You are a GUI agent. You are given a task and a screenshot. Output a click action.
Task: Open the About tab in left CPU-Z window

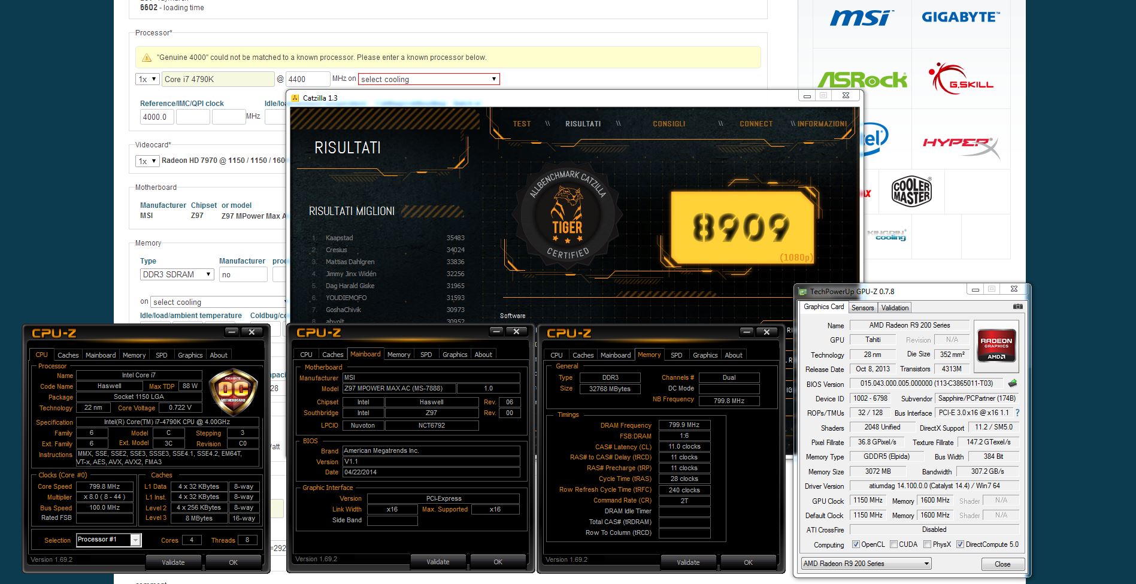(x=219, y=355)
